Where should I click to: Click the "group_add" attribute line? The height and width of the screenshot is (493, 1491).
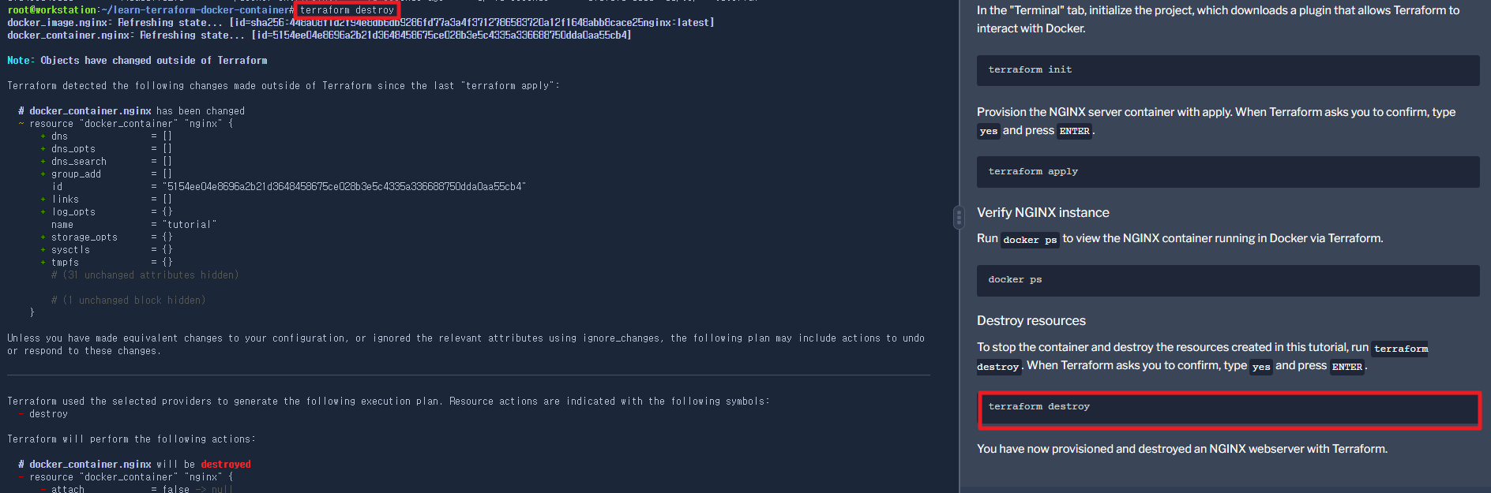pyautogui.click(x=106, y=174)
